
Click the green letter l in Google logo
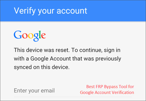(40, 35)
